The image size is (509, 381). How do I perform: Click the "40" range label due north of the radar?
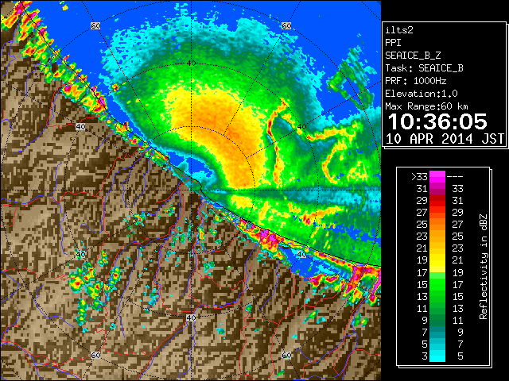pyautogui.click(x=191, y=63)
